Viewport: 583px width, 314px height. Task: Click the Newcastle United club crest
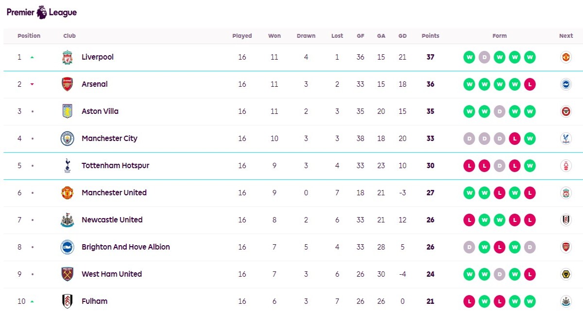tap(68, 220)
